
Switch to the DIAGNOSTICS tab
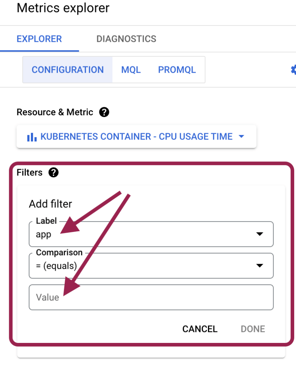coord(126,39)
